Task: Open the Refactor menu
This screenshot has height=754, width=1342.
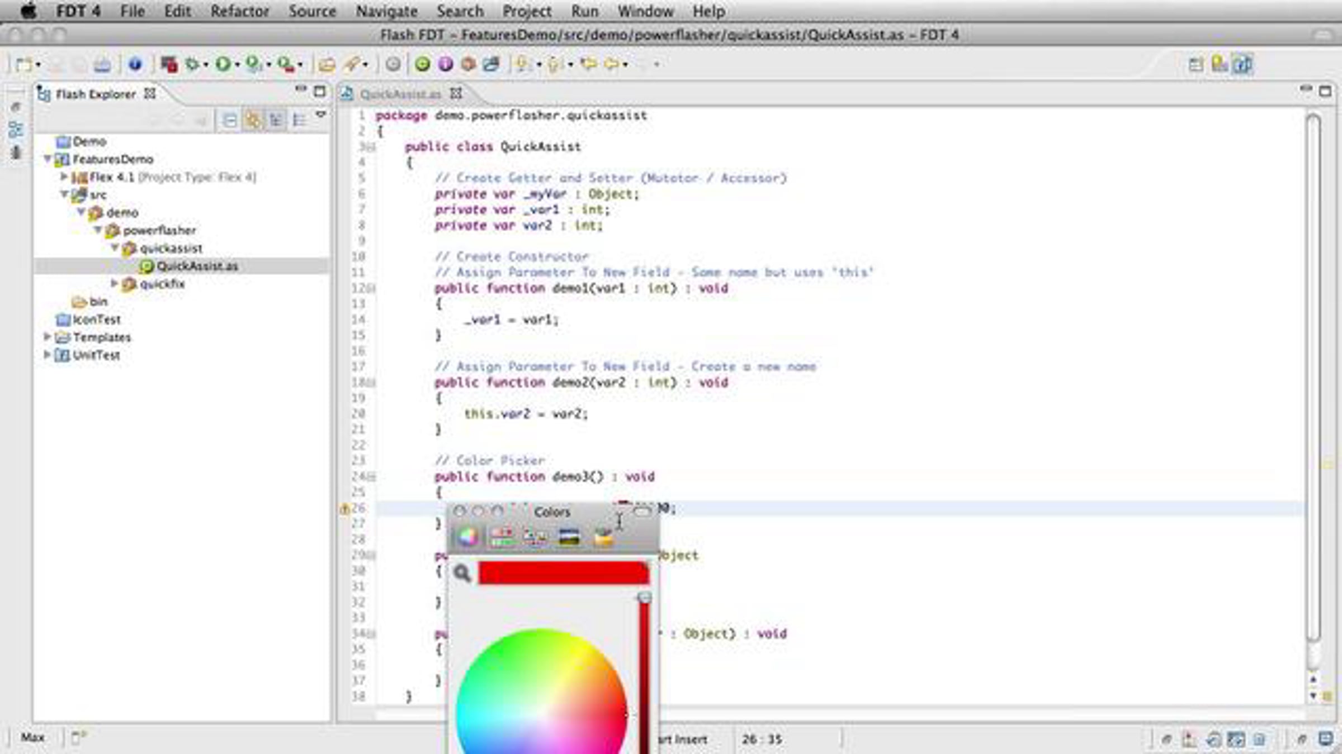Action: tap(239, 11)
